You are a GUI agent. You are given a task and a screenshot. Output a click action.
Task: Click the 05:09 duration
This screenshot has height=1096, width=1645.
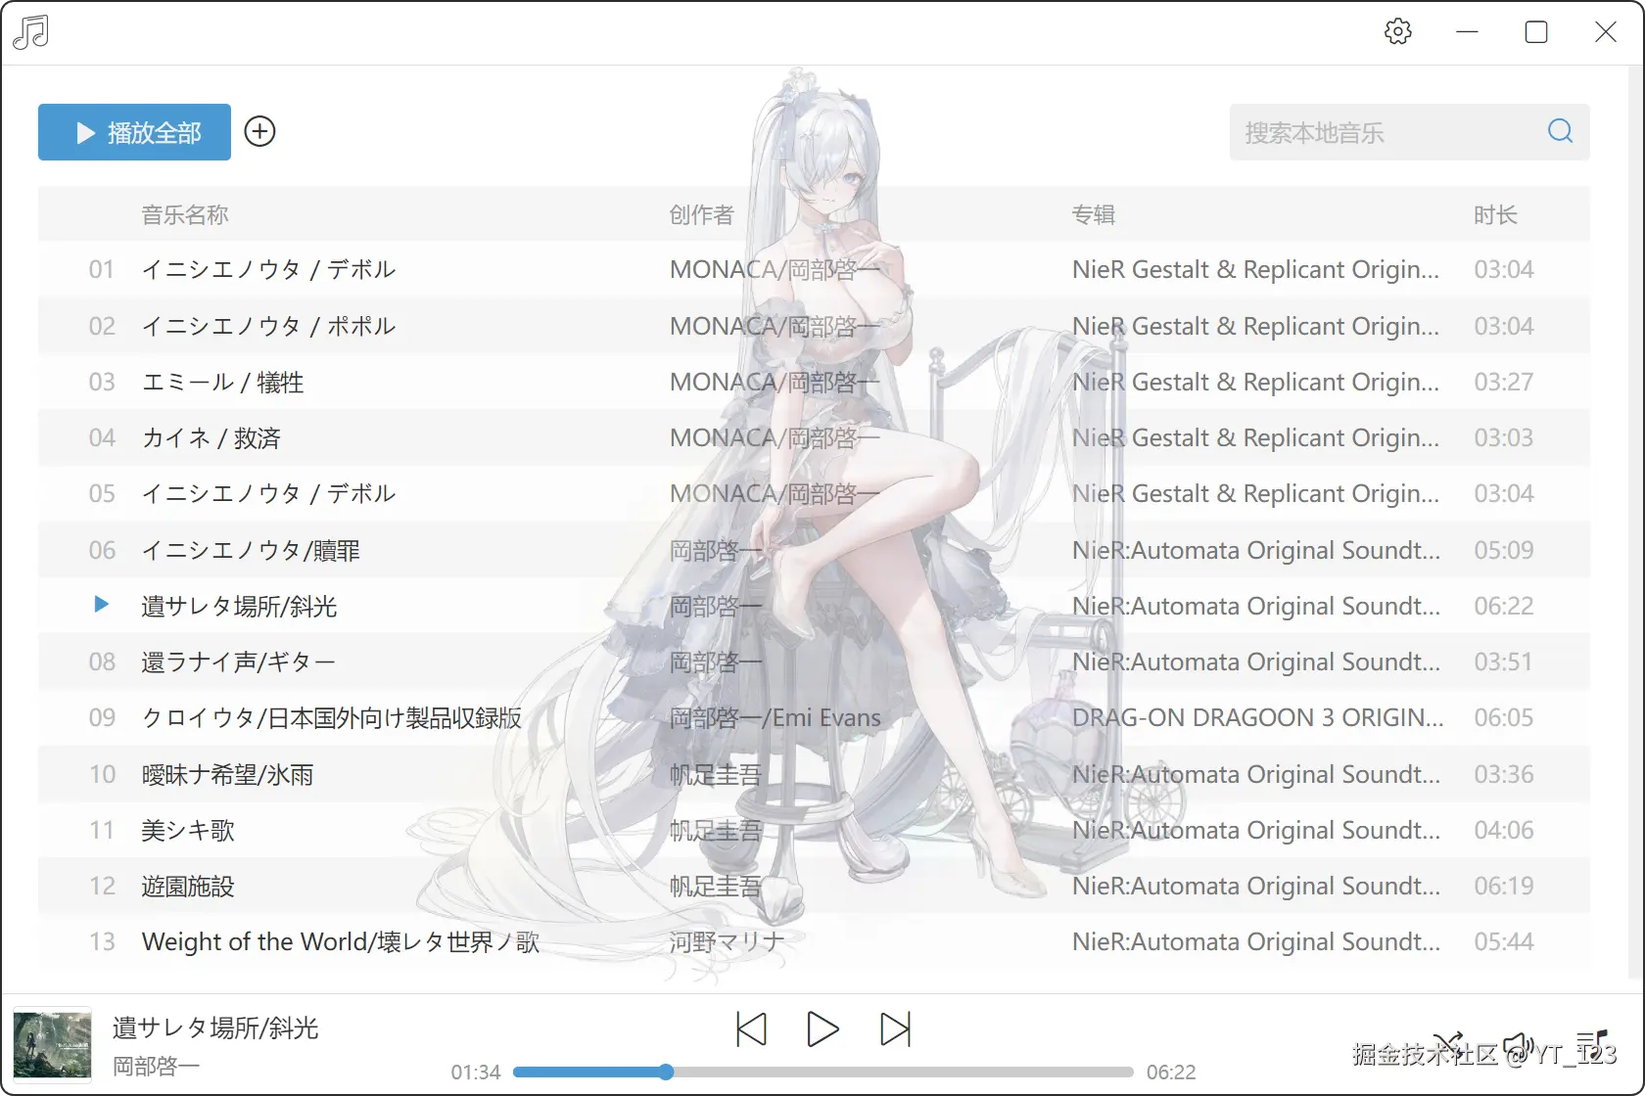point(1504,550)
